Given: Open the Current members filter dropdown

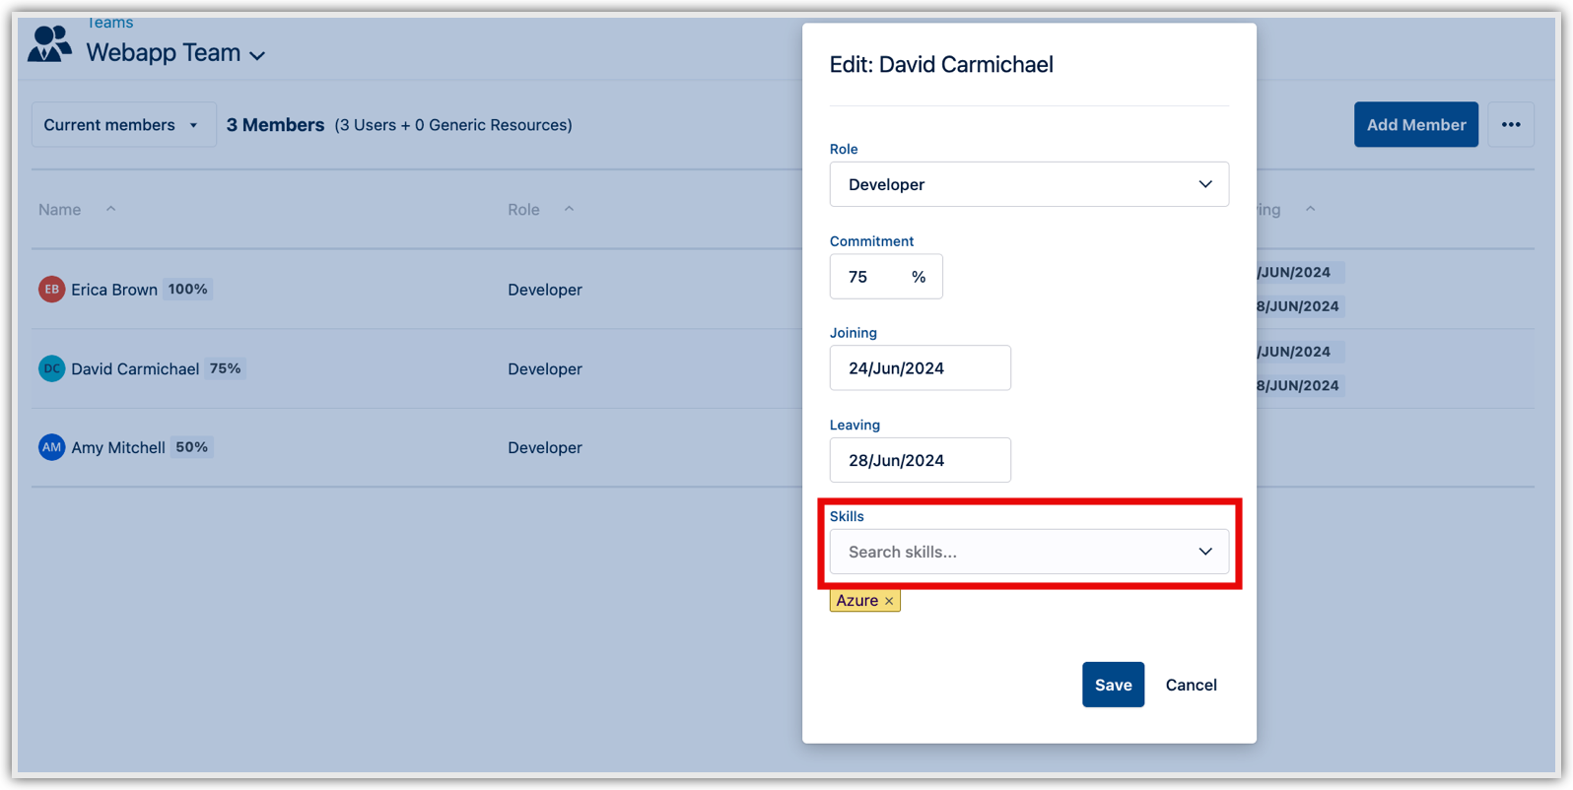Looking at the screenshot, I should (123, 125).
